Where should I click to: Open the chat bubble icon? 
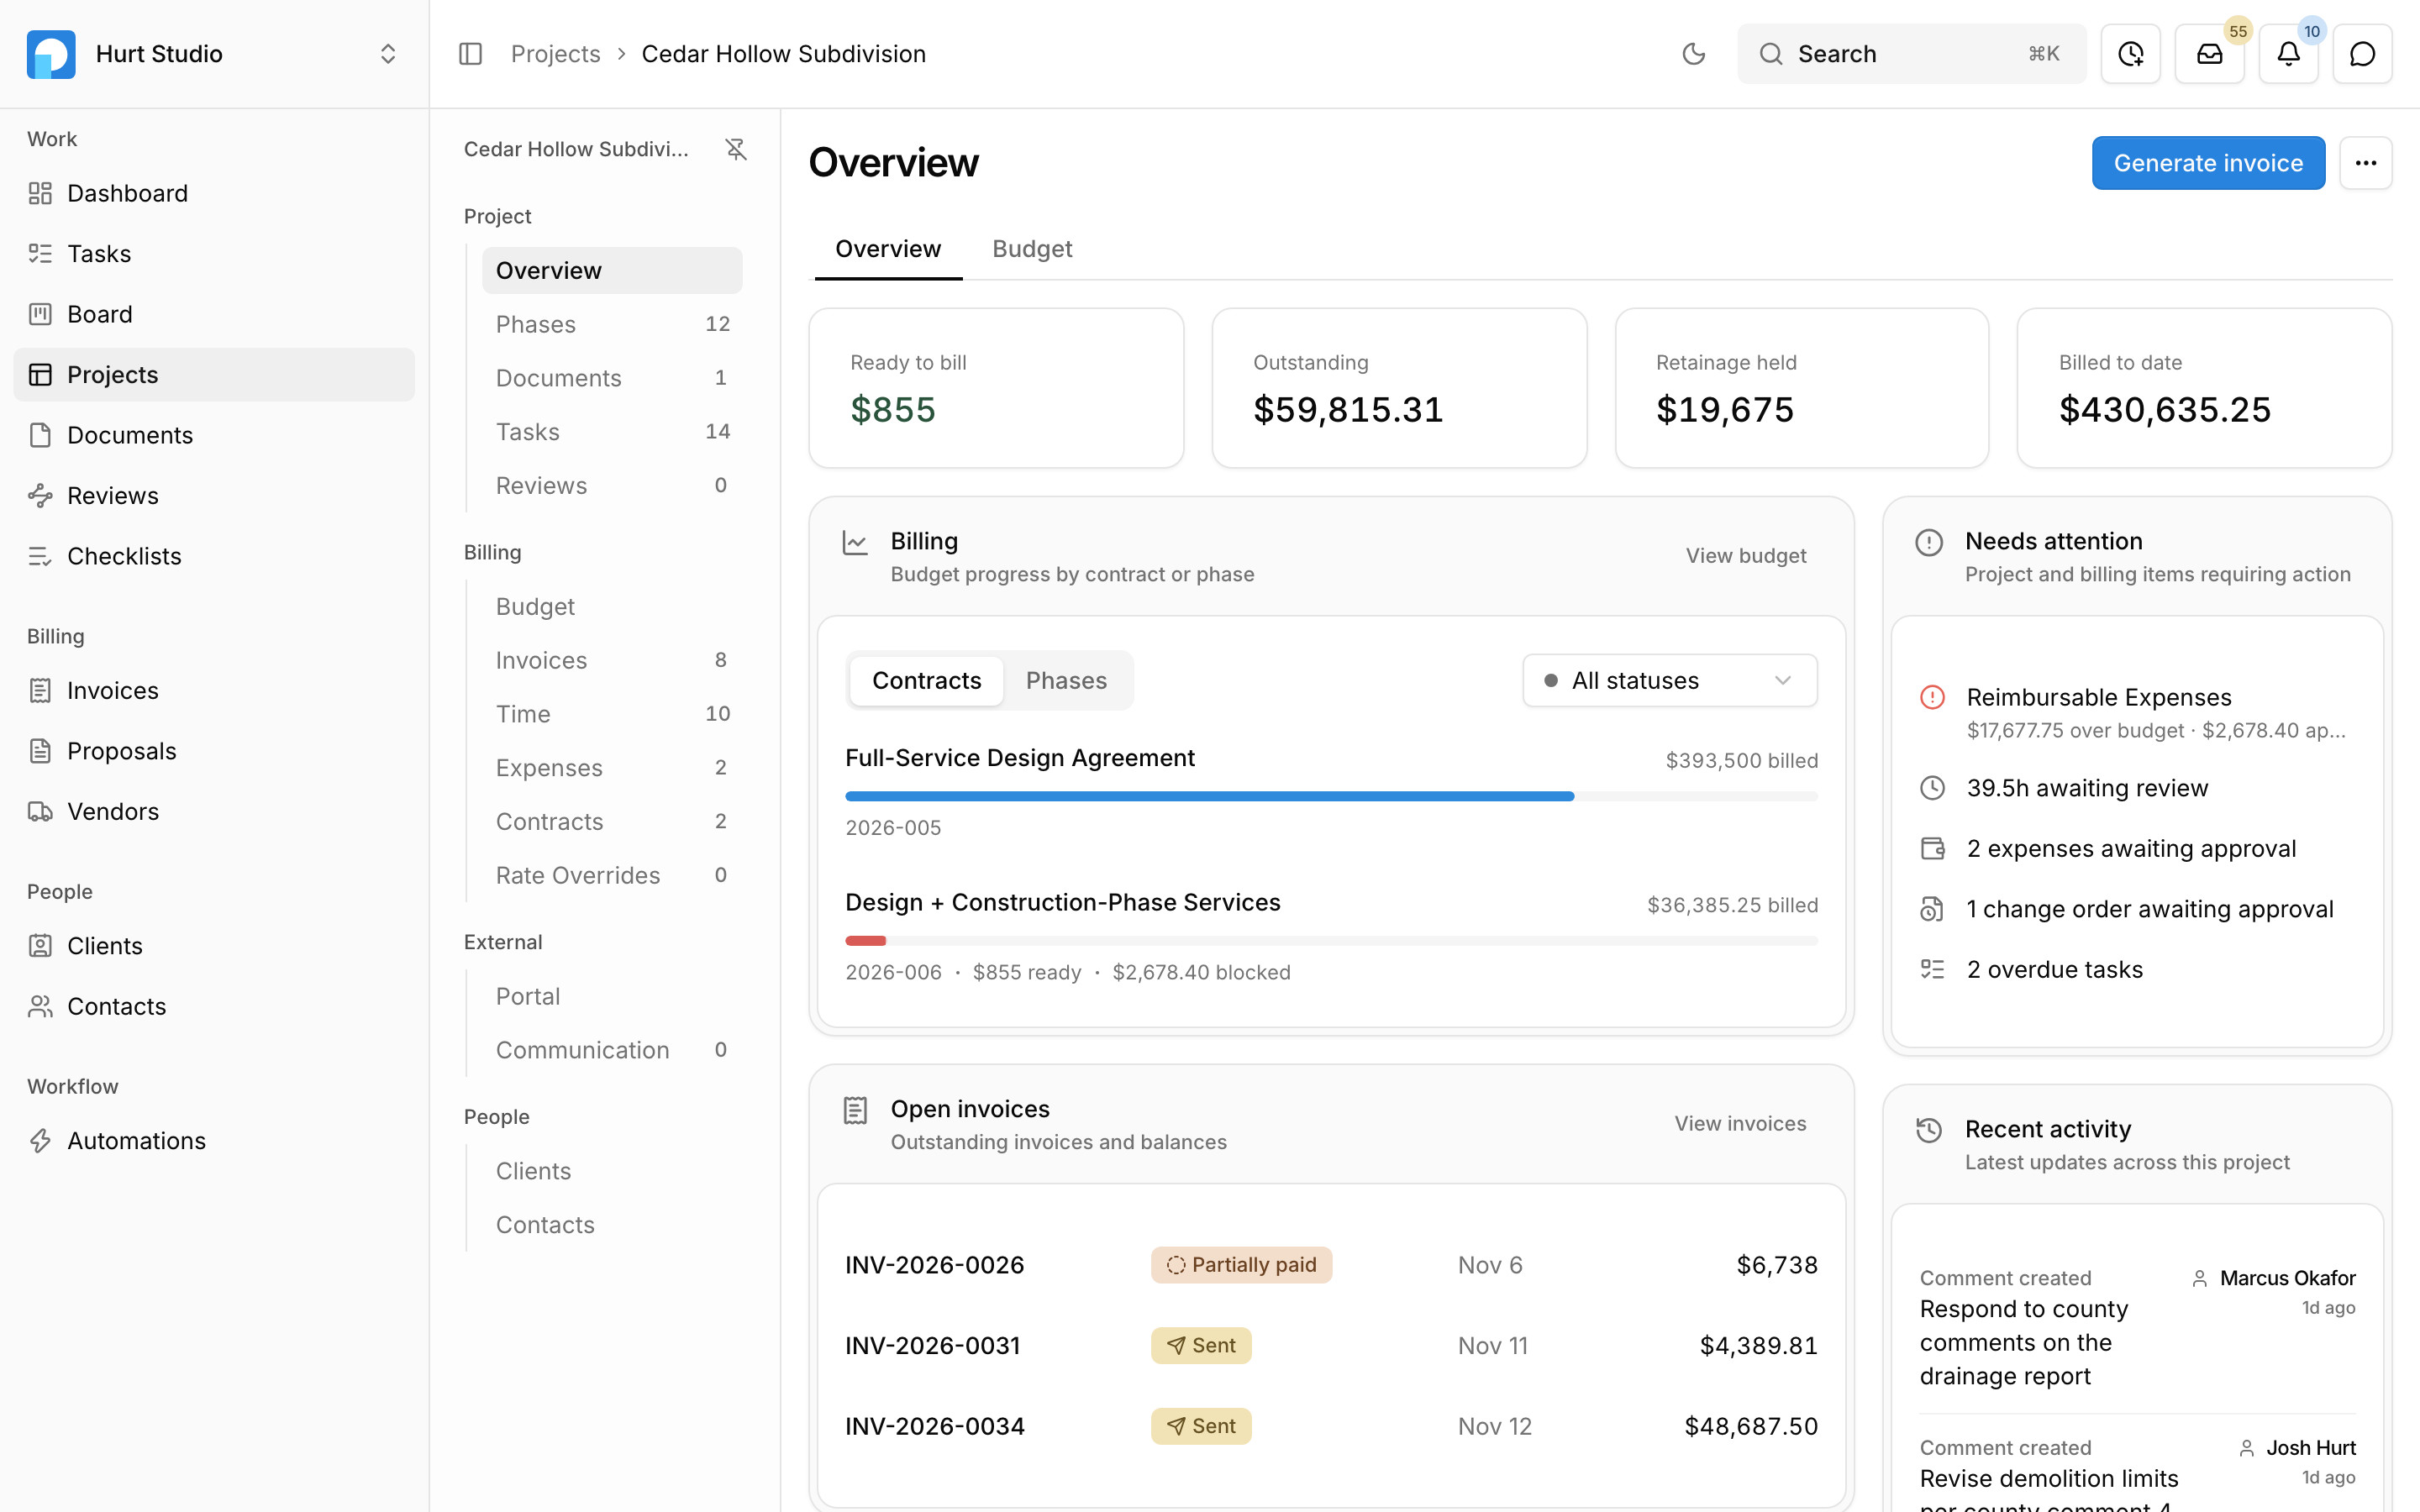(x=2362, y=54)
